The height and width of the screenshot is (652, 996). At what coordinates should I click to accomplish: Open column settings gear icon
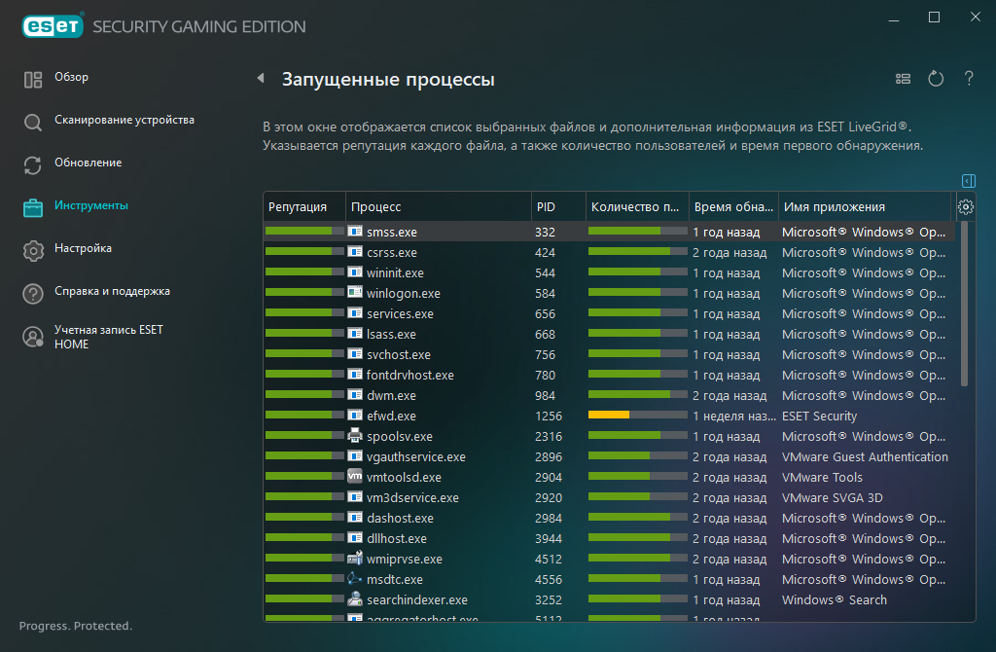966,206
